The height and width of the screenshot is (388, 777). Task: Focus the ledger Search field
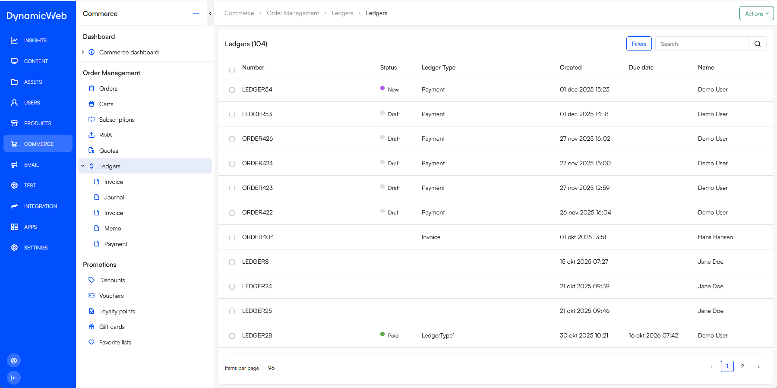point(701,44)
